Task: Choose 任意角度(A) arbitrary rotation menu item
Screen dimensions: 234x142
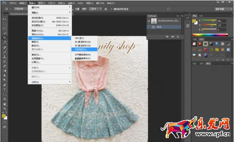Action: pos(84,49)
